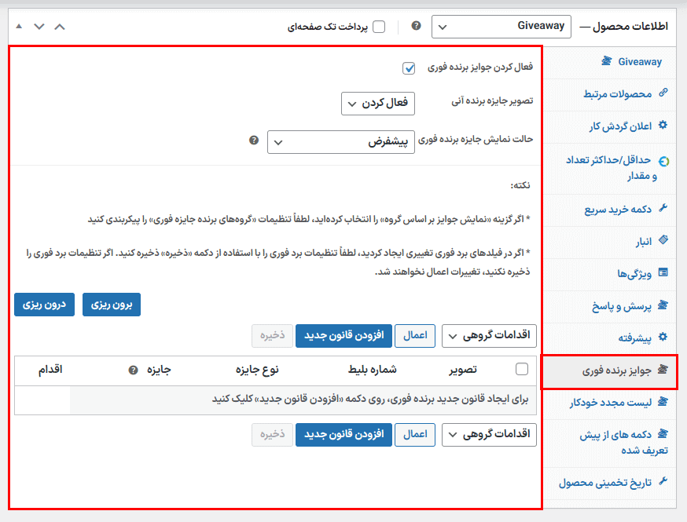The height and width of the screenshot is (522, 687).
Task: Uncheck فعال کردن جوایز برنده فوری checkbox
Action: click(x=409, y=68)
